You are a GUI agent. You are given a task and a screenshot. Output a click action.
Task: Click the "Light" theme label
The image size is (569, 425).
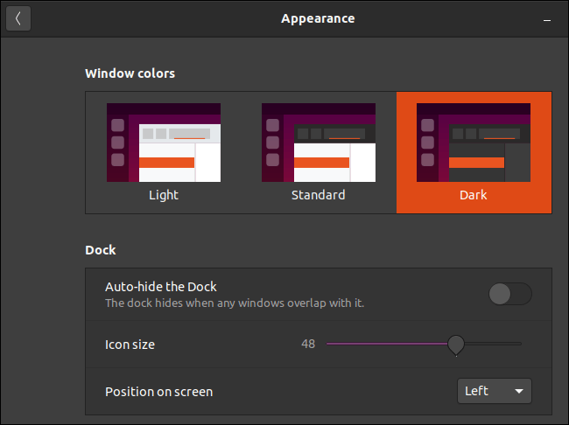164,195
